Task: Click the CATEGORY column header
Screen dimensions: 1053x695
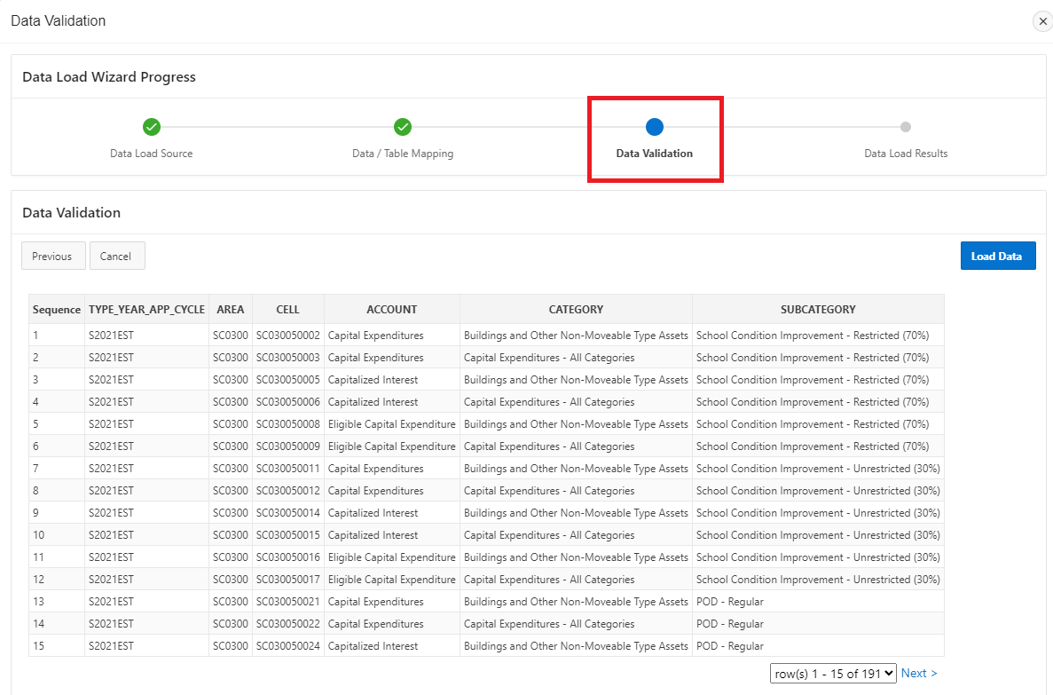Action: [576, 310]
